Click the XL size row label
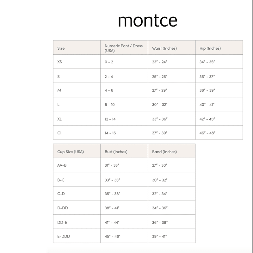253x253 pixels. [x=60, y=119]
